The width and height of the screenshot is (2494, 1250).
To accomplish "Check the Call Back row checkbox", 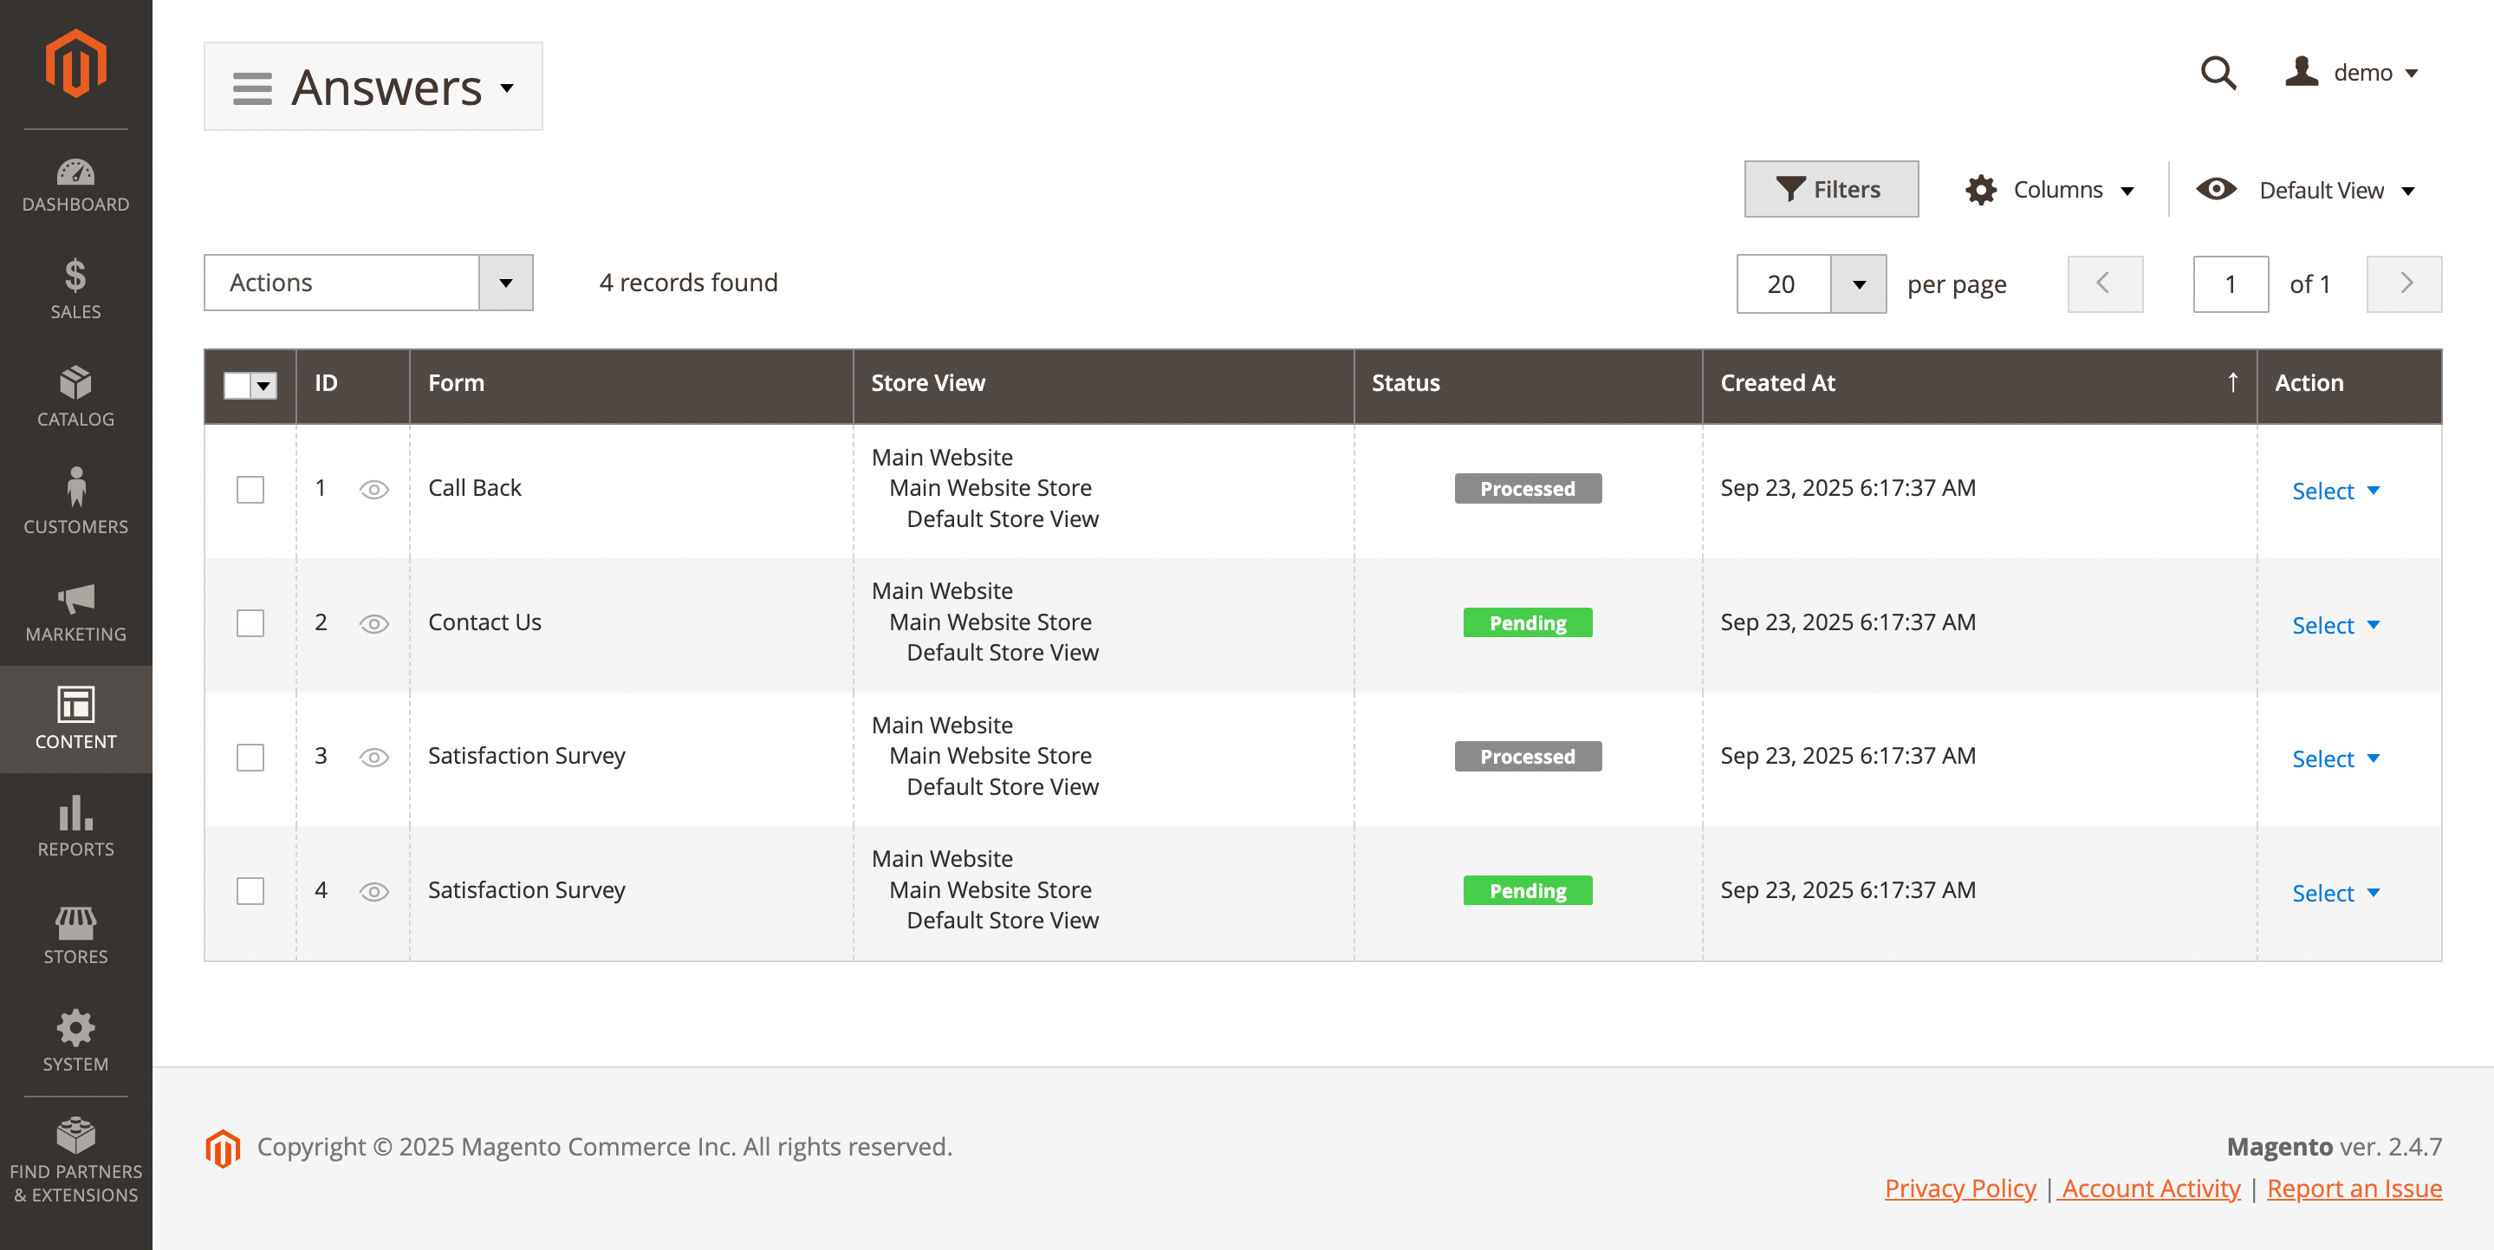I will click(250, 489).
